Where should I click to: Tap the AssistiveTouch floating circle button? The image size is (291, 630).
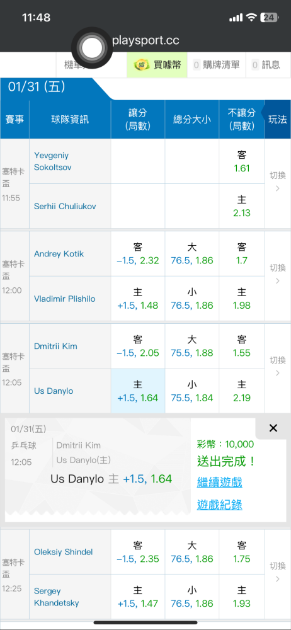92,47
